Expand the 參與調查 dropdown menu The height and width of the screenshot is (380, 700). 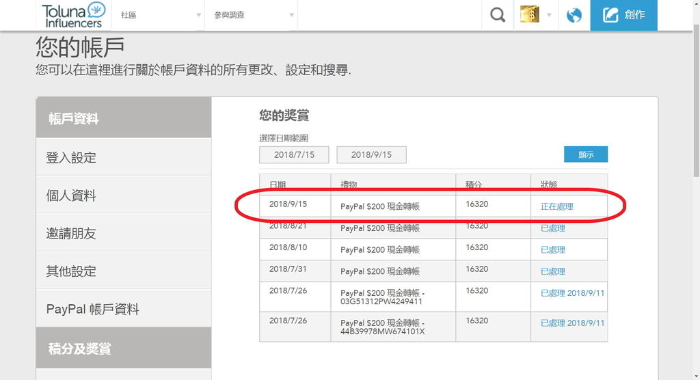[x=251, y=15]
